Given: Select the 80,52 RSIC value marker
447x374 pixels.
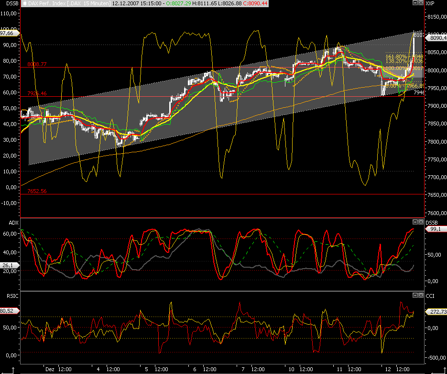Looking at the screenshot, I should (x=10, y=311).
